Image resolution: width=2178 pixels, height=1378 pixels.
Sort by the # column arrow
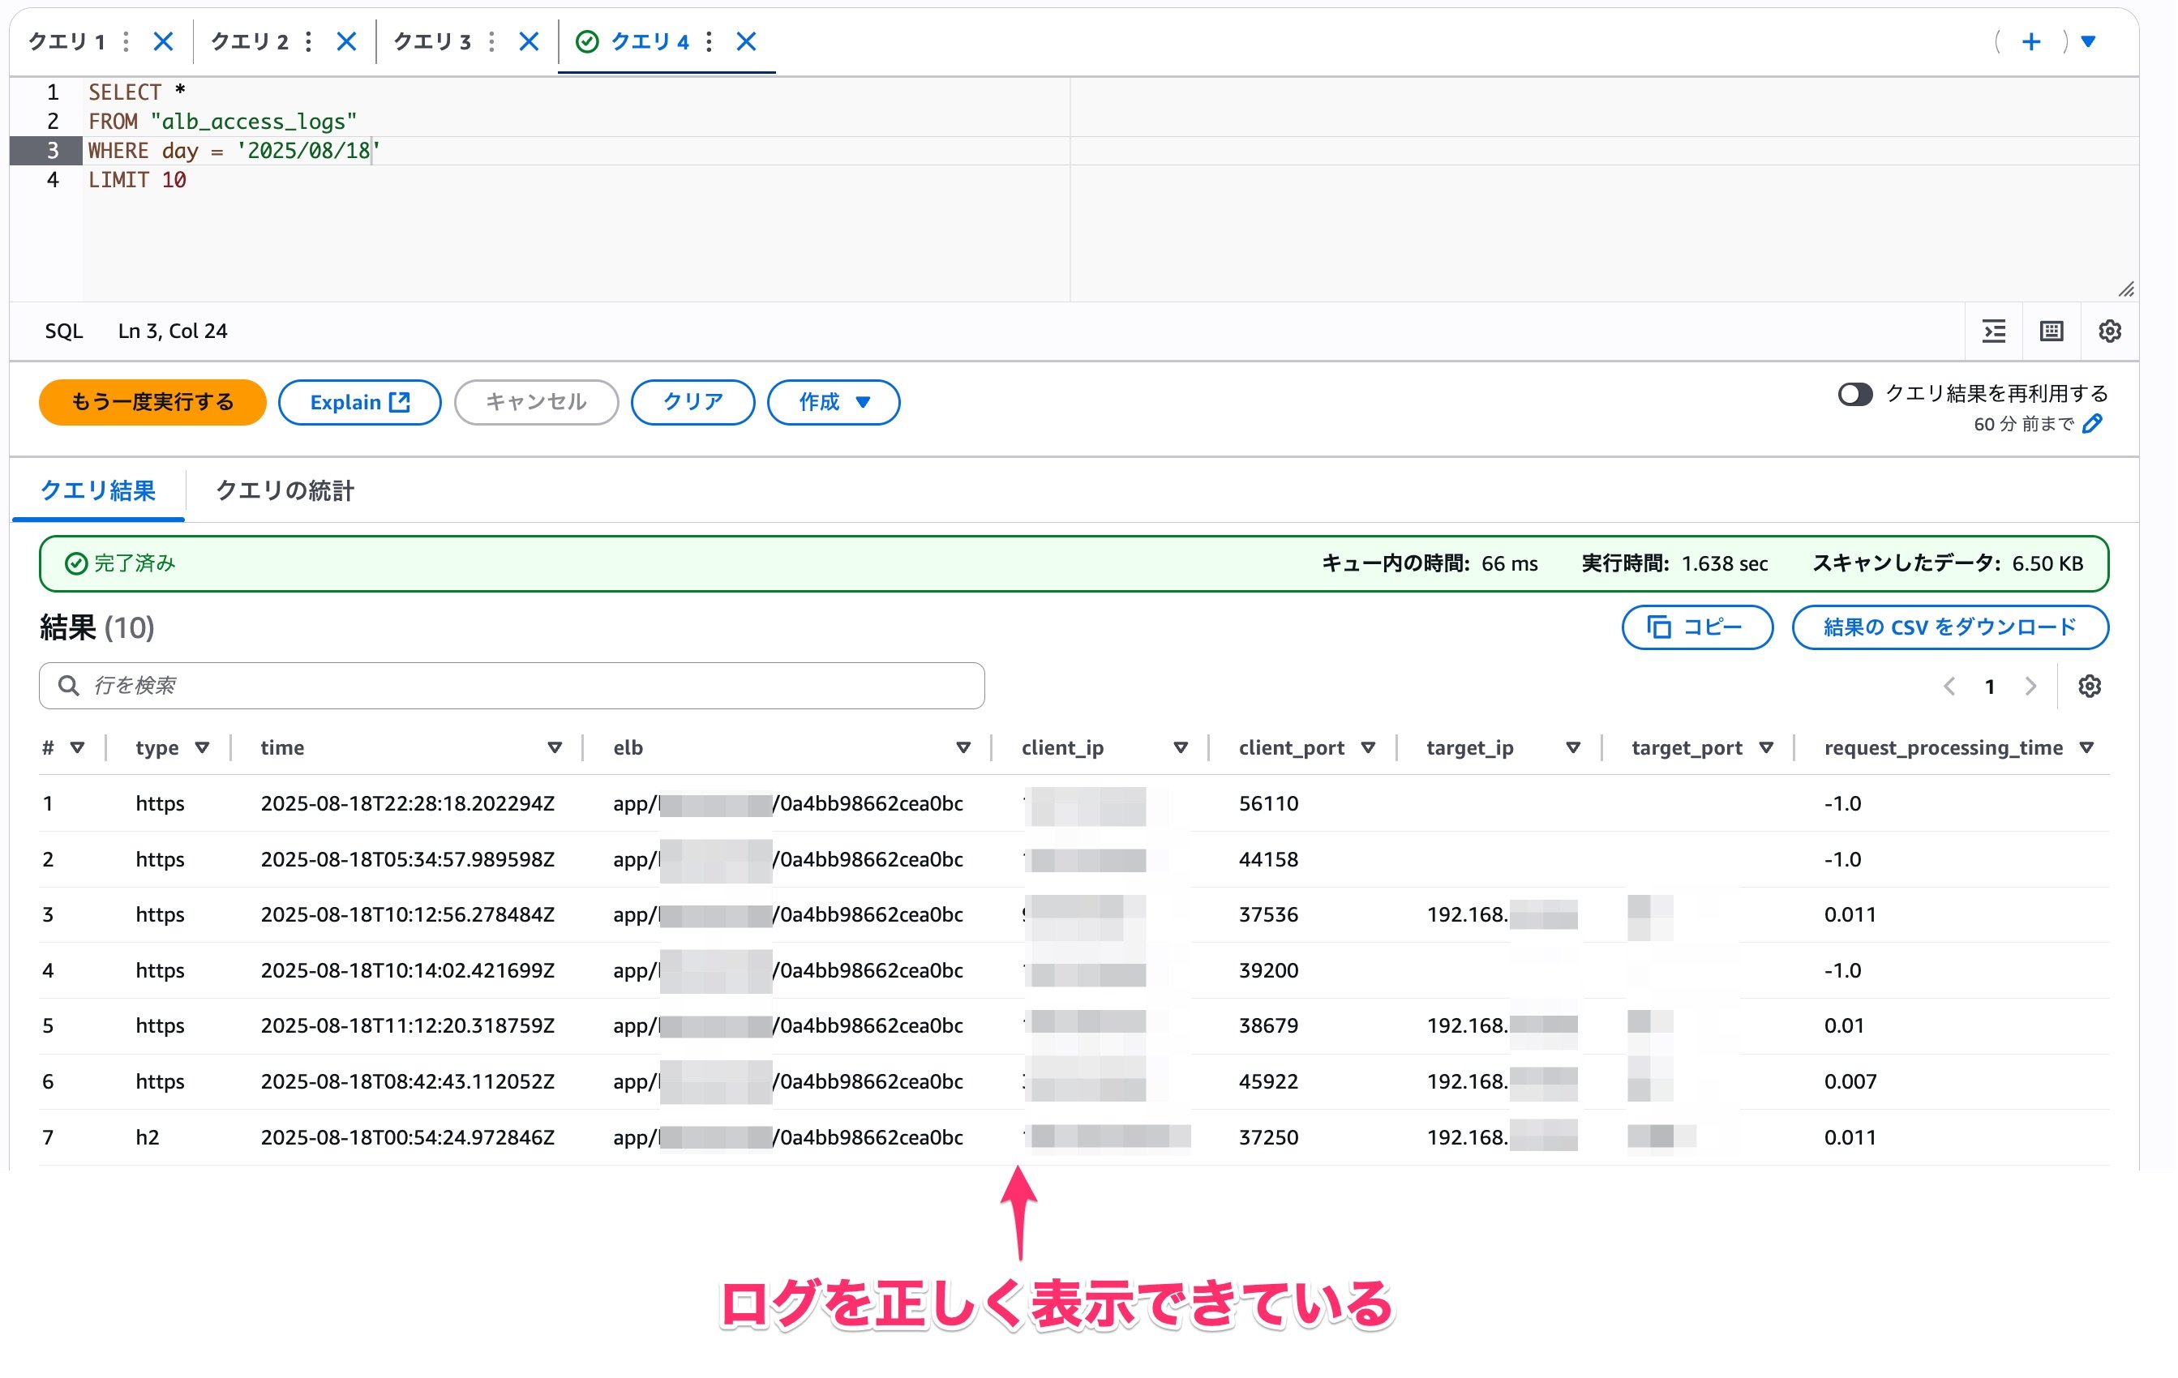coord(78,748)
